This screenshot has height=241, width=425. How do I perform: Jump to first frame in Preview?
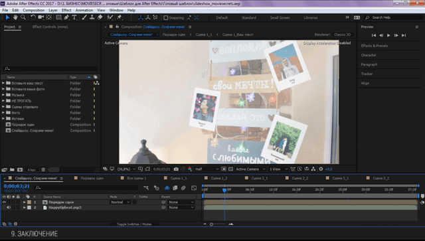[x=373, y=35]
